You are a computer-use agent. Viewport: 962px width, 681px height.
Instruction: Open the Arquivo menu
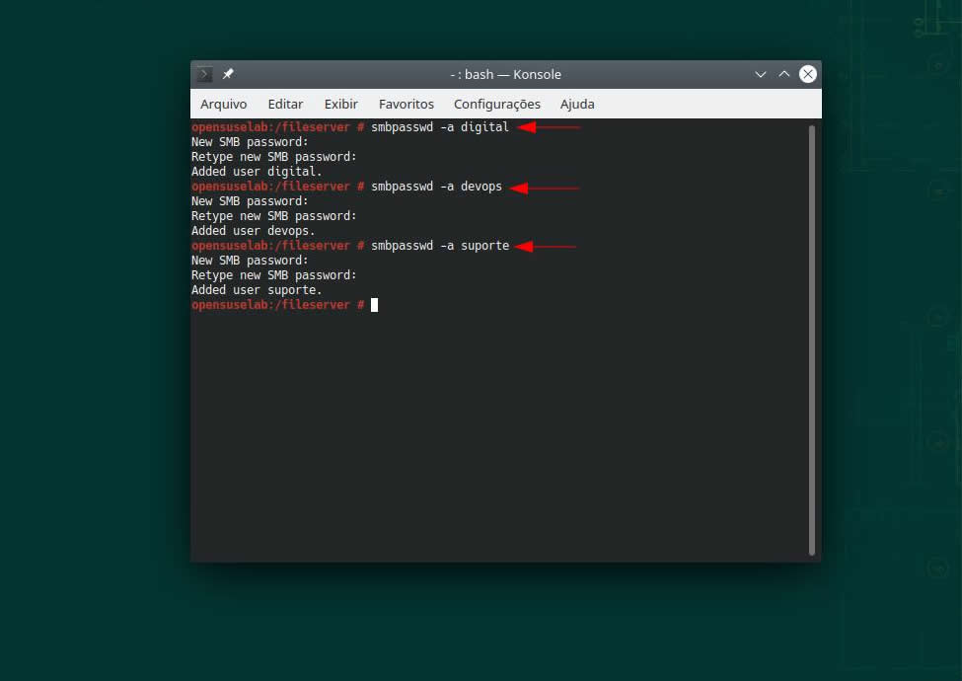(223, 104)
